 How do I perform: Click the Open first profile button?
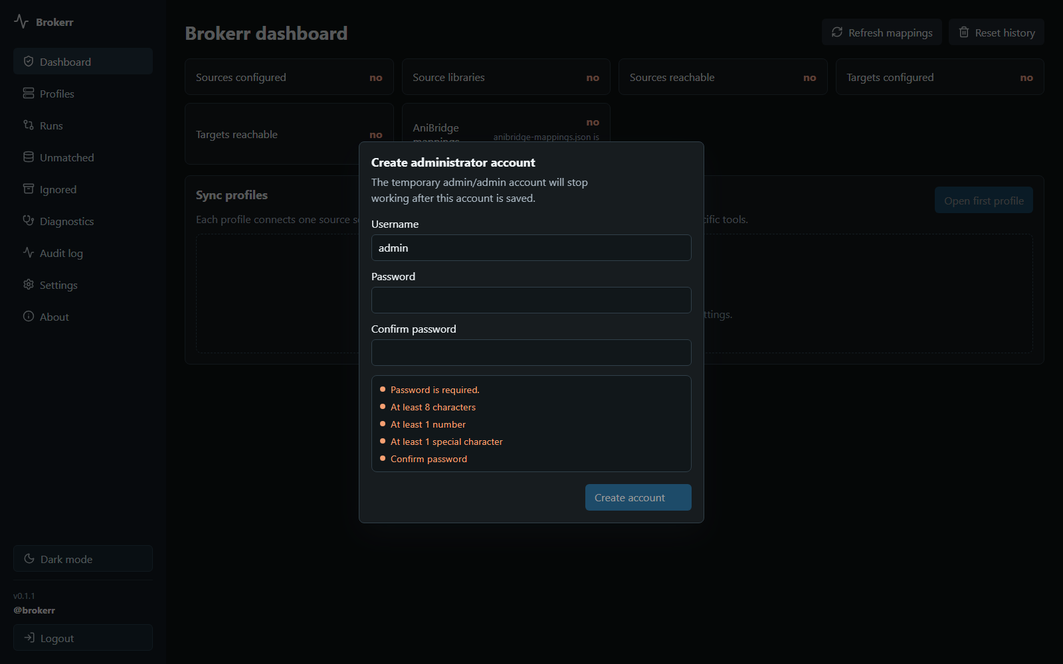pos(984,200)
